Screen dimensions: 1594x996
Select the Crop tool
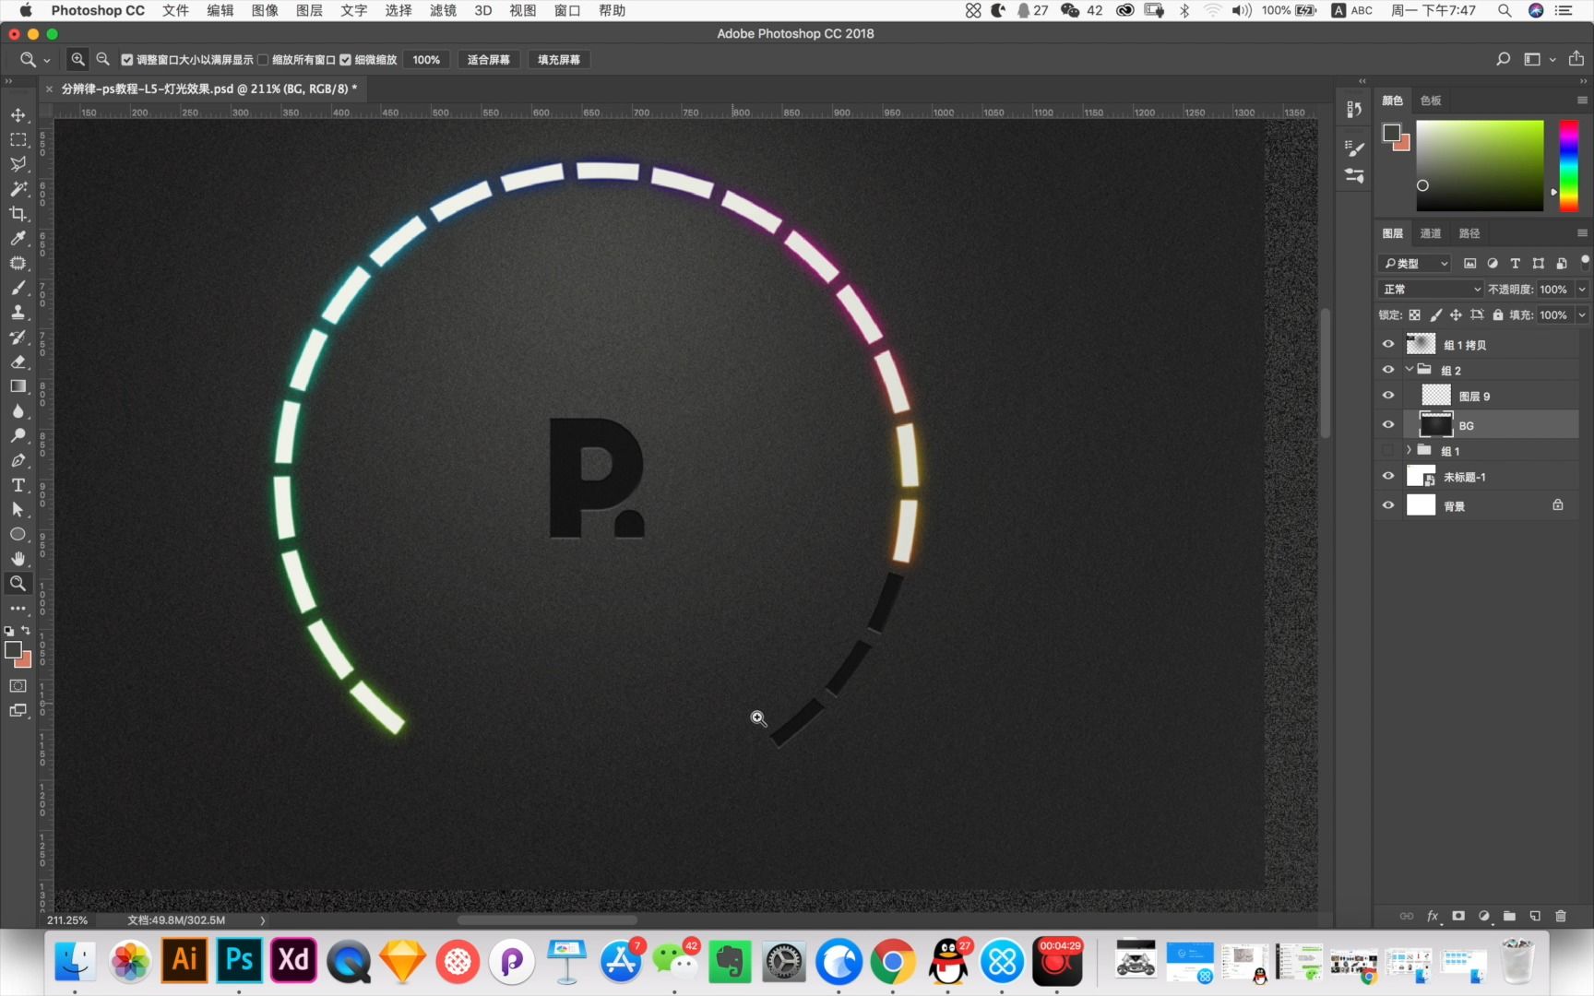[18, 214]
